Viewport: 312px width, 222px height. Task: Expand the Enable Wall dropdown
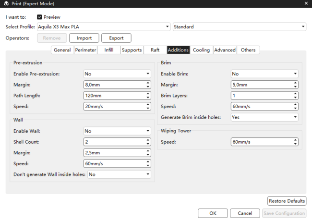coord(117,131)
